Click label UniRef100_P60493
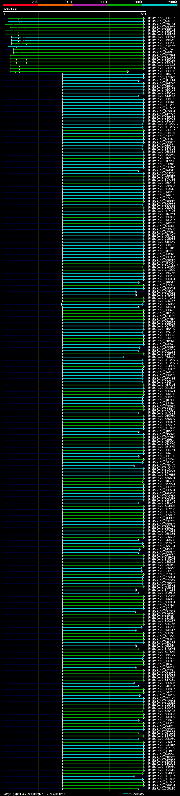 pos(161,720)
